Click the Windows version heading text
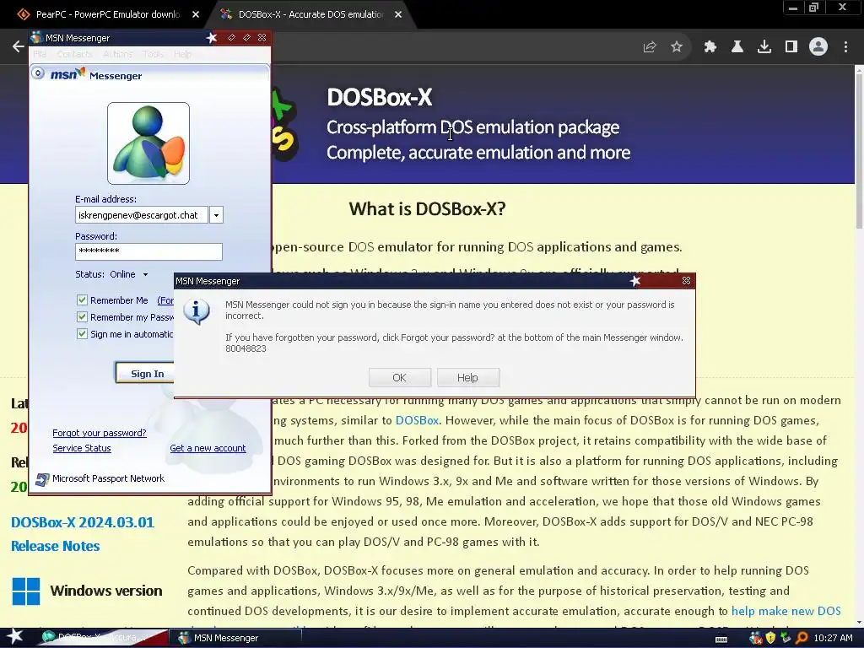The image size is (864, 648). coord(106,591)
